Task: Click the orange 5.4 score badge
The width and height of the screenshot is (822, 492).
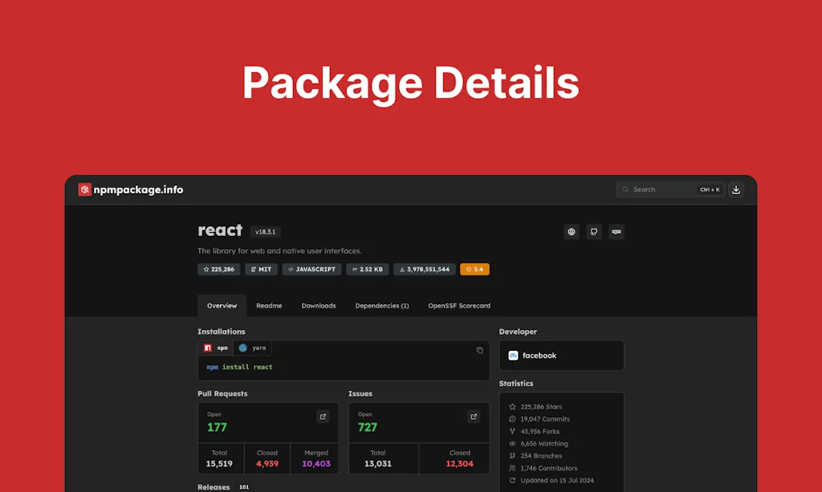Action: (475, 270)
